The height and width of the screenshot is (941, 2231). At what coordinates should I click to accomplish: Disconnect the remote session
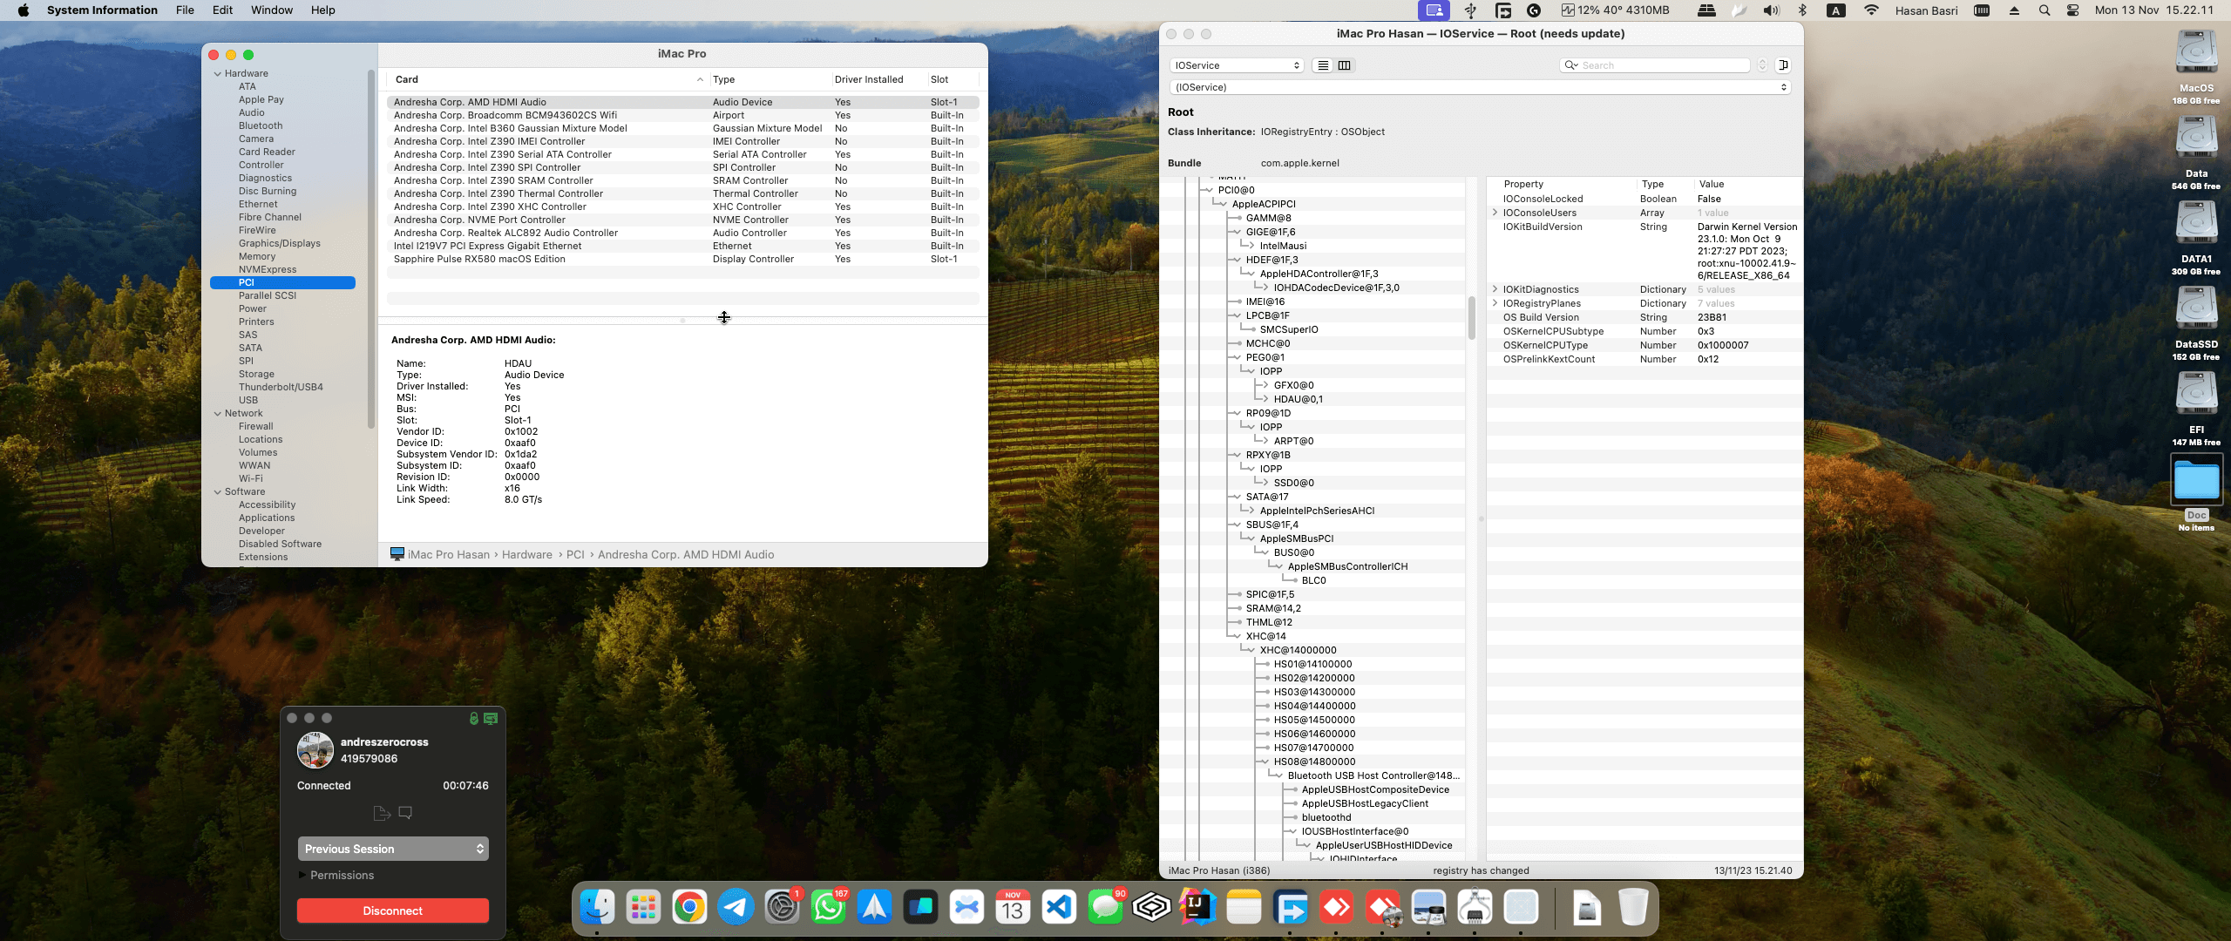392,911
